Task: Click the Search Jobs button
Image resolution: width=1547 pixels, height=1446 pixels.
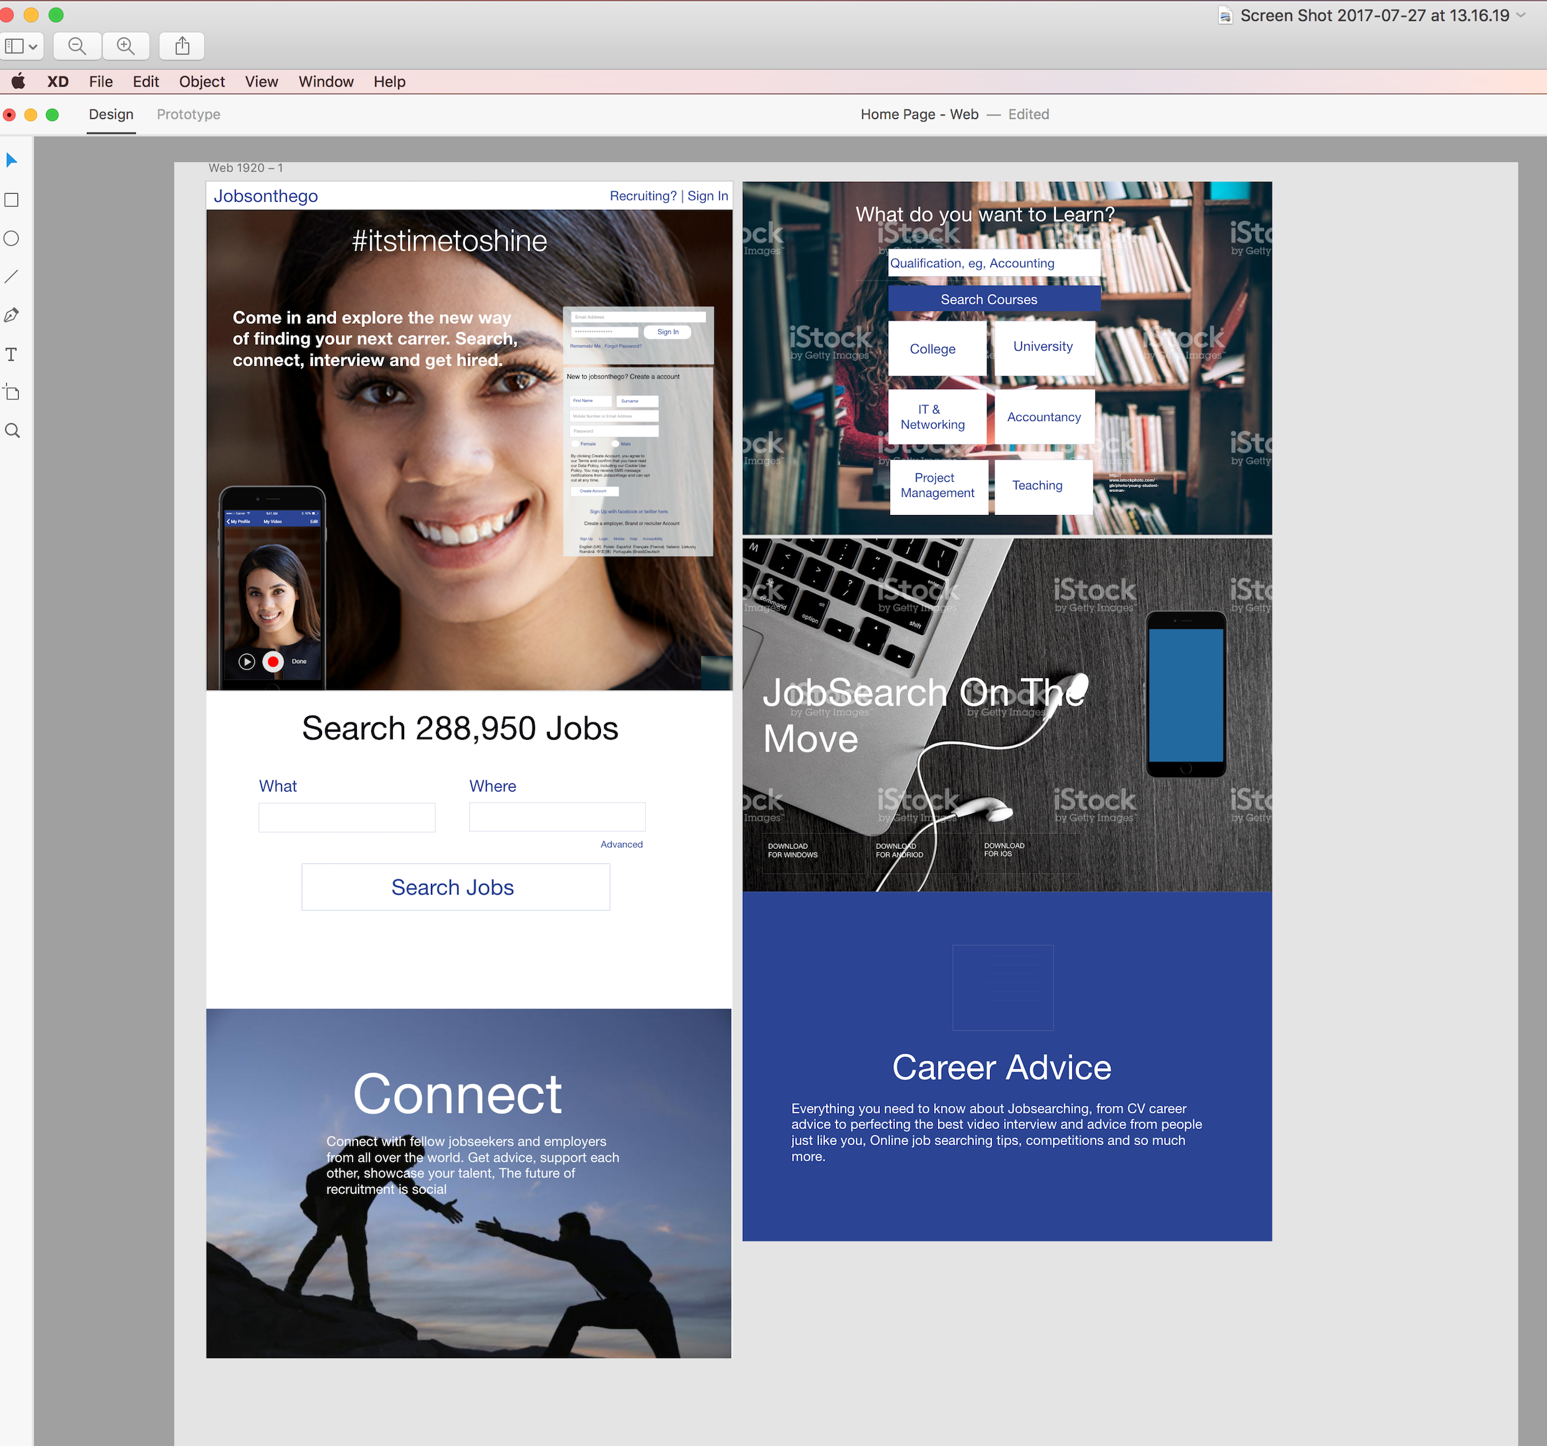Action: [455, 887]
